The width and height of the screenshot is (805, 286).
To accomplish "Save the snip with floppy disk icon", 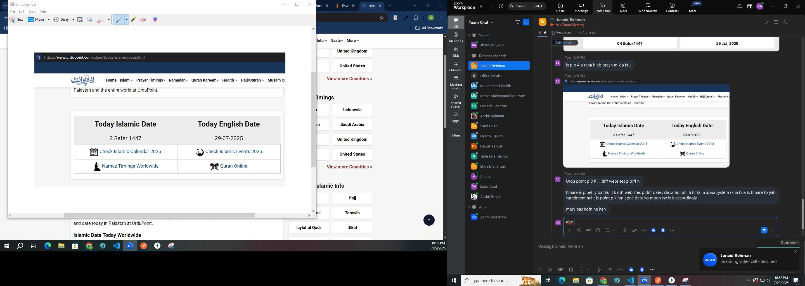I will tap(80, 20).
